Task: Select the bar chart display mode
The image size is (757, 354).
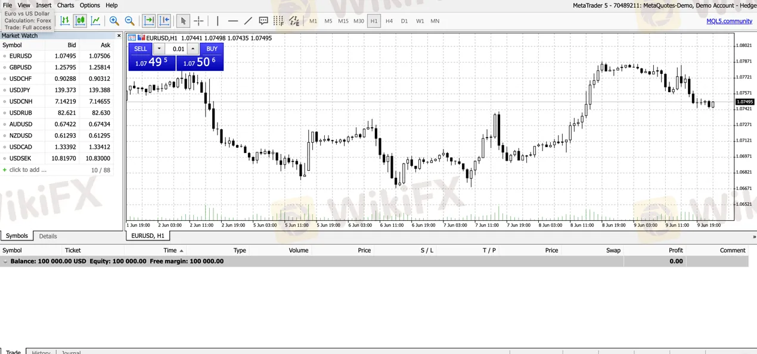Action: (64, 21)
